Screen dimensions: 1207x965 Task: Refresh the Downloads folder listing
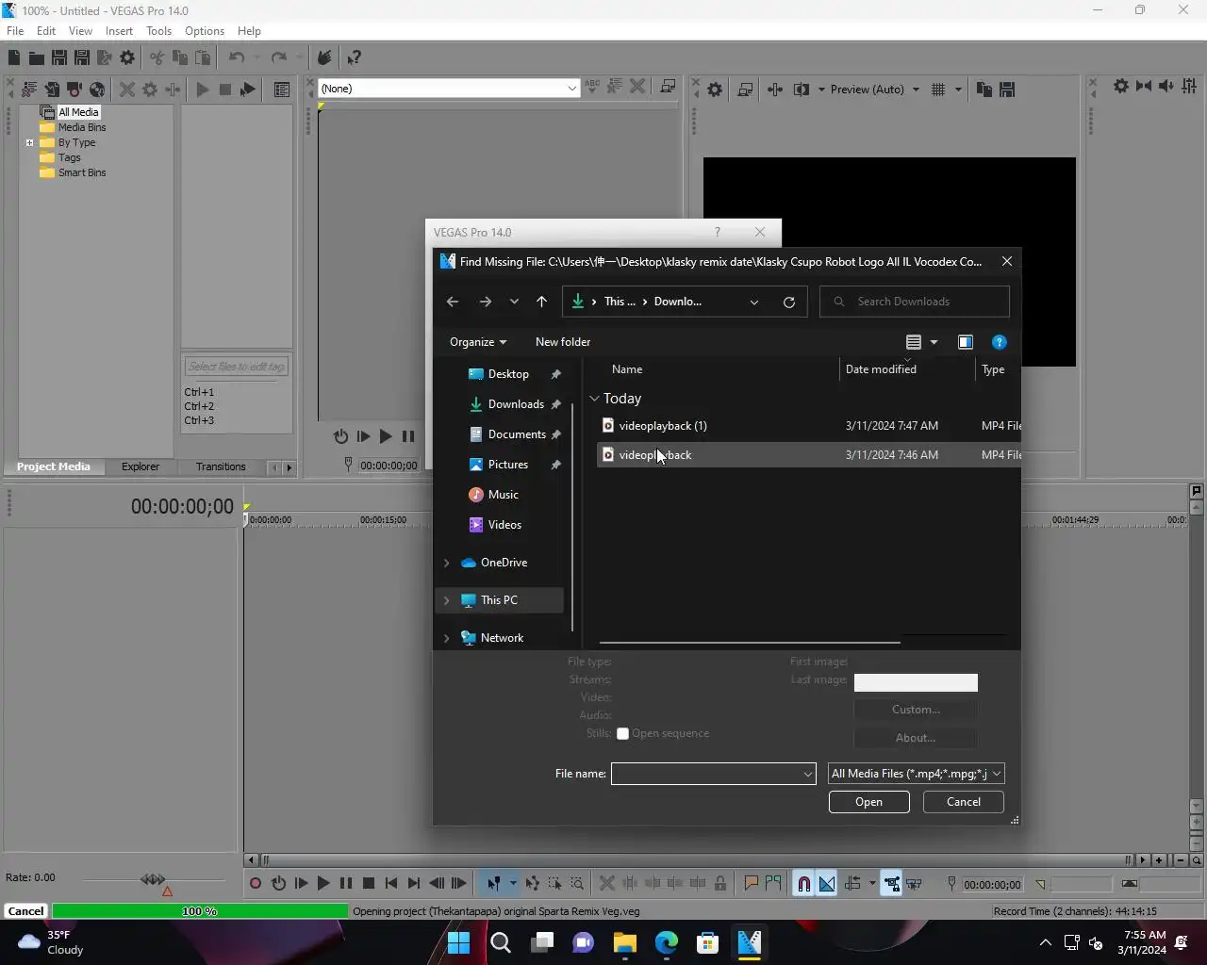(x=789, y=302)
